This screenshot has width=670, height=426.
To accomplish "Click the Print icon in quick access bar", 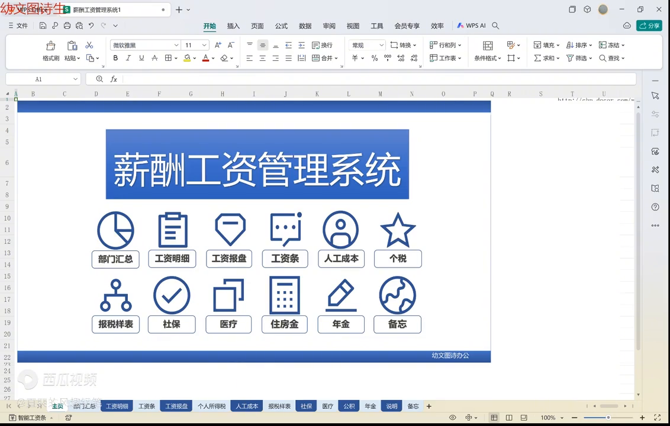I will pyautogui.click(x=67, y=26).
